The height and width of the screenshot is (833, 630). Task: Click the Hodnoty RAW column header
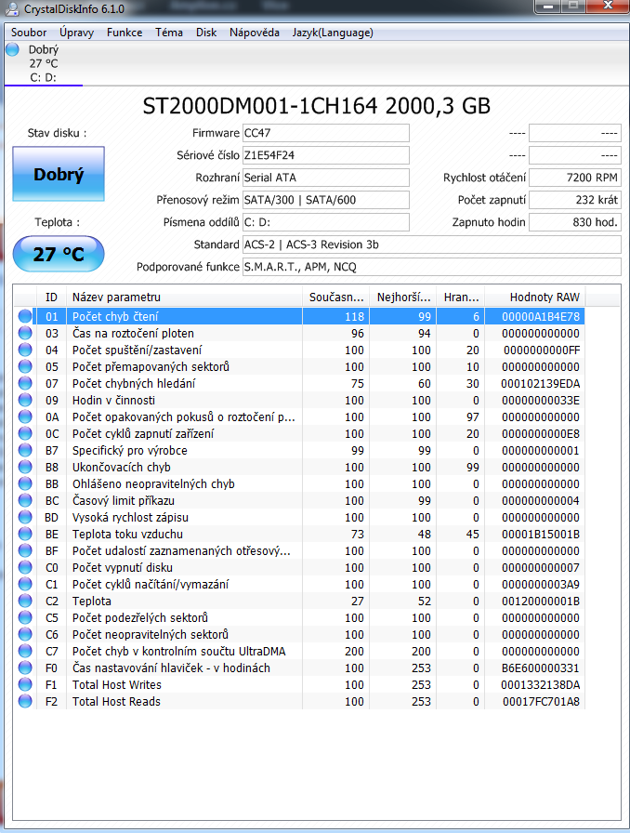click(535, 297)
